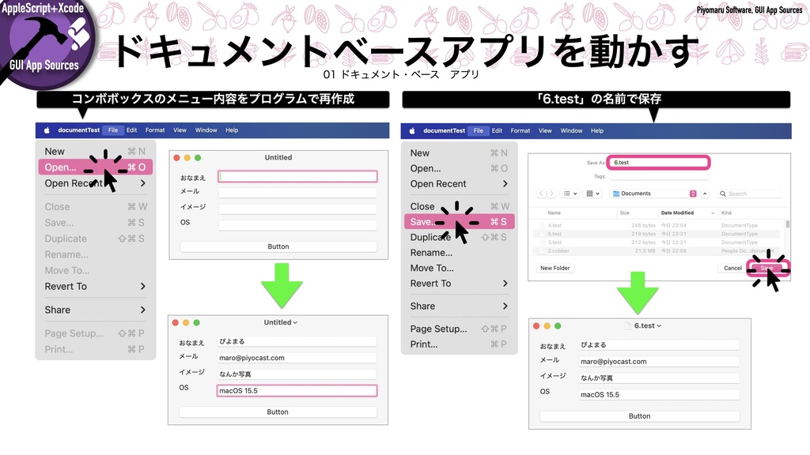Switch the file browser to icon grid view
The width and height of the screenshot is (810, 455).
tap(591, 194)
